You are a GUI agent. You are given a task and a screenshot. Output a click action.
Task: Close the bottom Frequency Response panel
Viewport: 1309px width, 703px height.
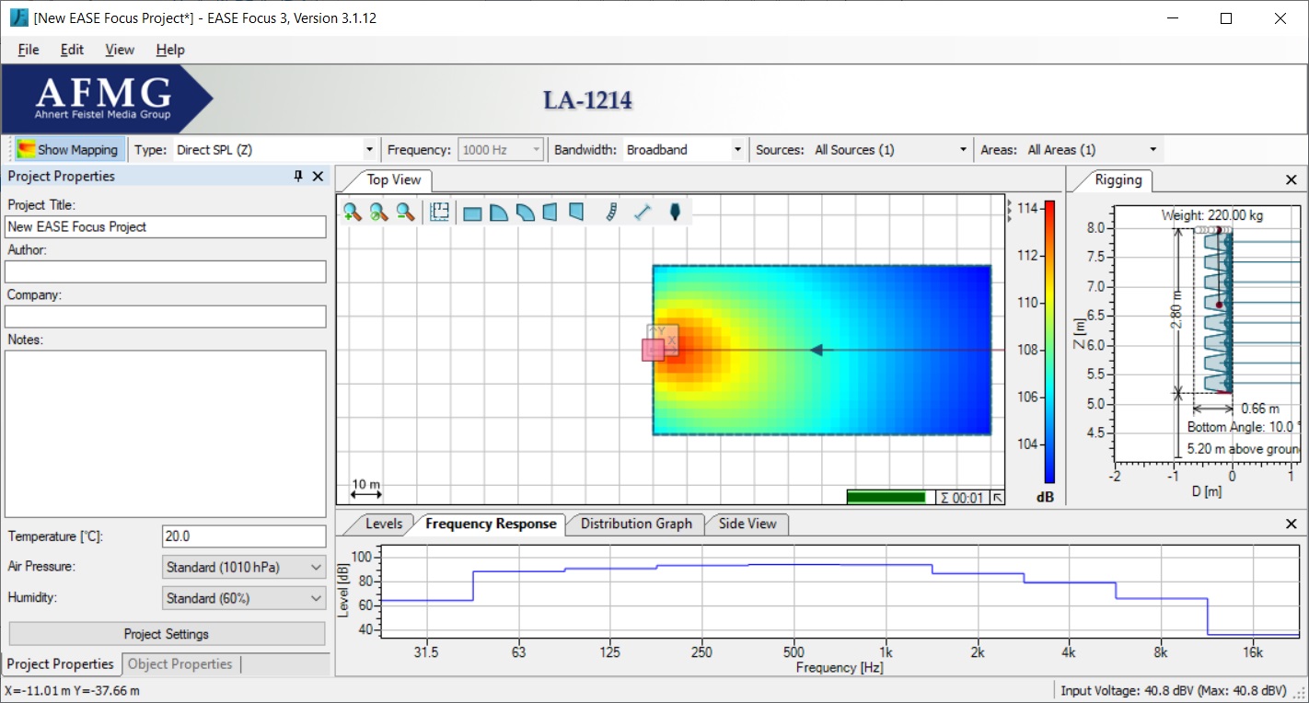pos(1290,524)
